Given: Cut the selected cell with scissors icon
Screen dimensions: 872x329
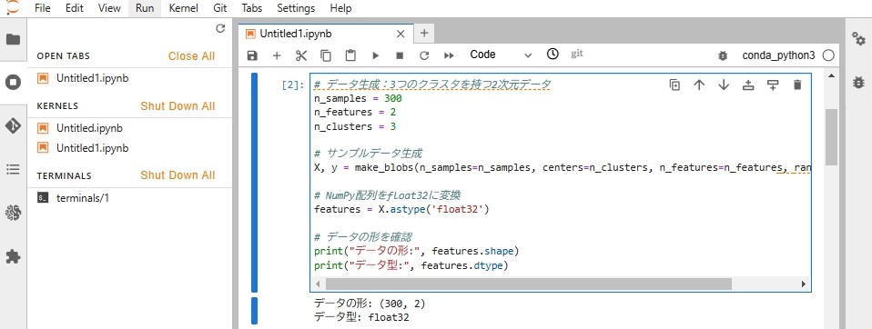Looking at the screenshot, I should coord(301,55).
